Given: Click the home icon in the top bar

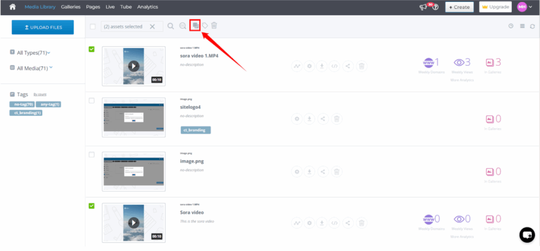Looking at the screenshot, I should click(x=12, y=7).
